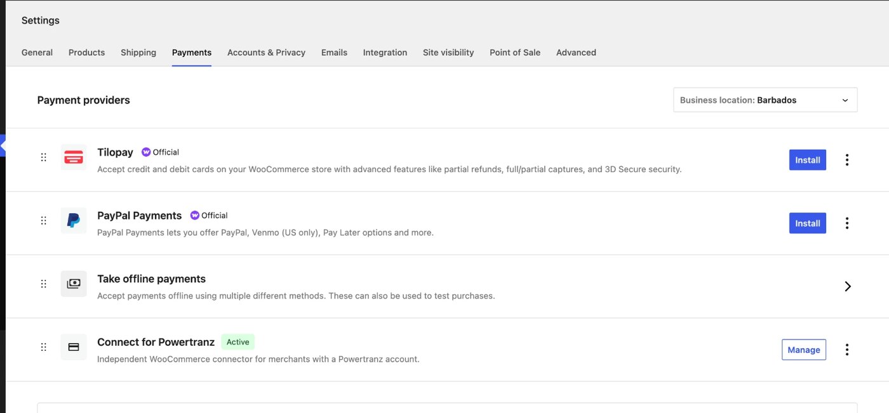Click the Connect for Powertranz title
The height and width of the screenshot is (413, 889).
(x=156, y=342)
